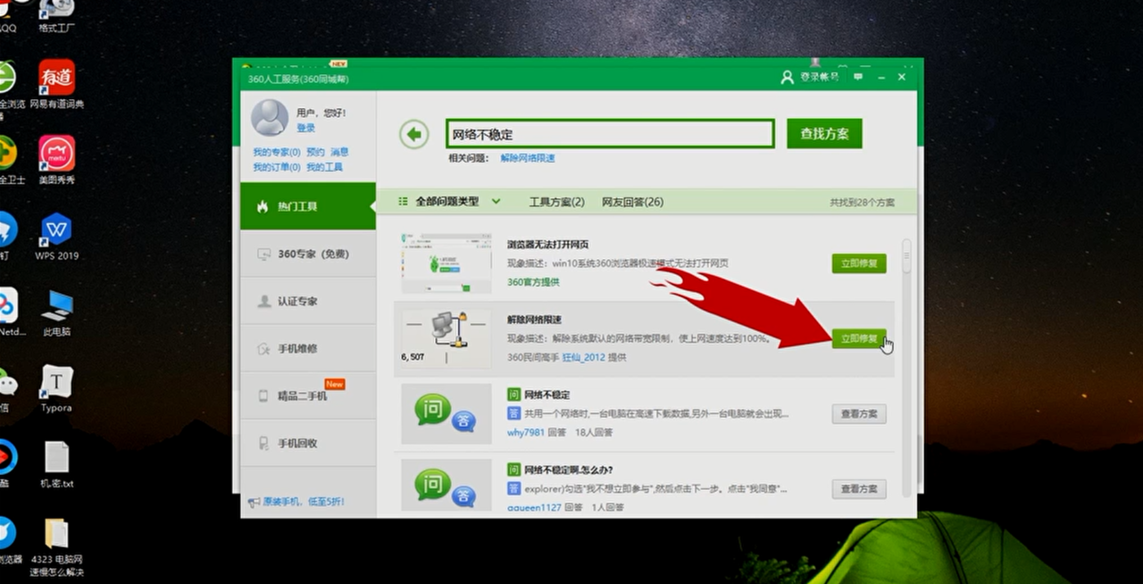
Task: Click the 登录帐号 person icon
Action: [x=787, y=78]
